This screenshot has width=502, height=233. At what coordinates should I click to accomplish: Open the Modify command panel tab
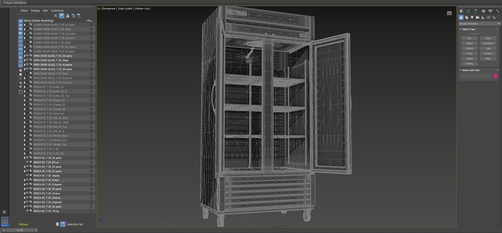click(x=468, y=11)
